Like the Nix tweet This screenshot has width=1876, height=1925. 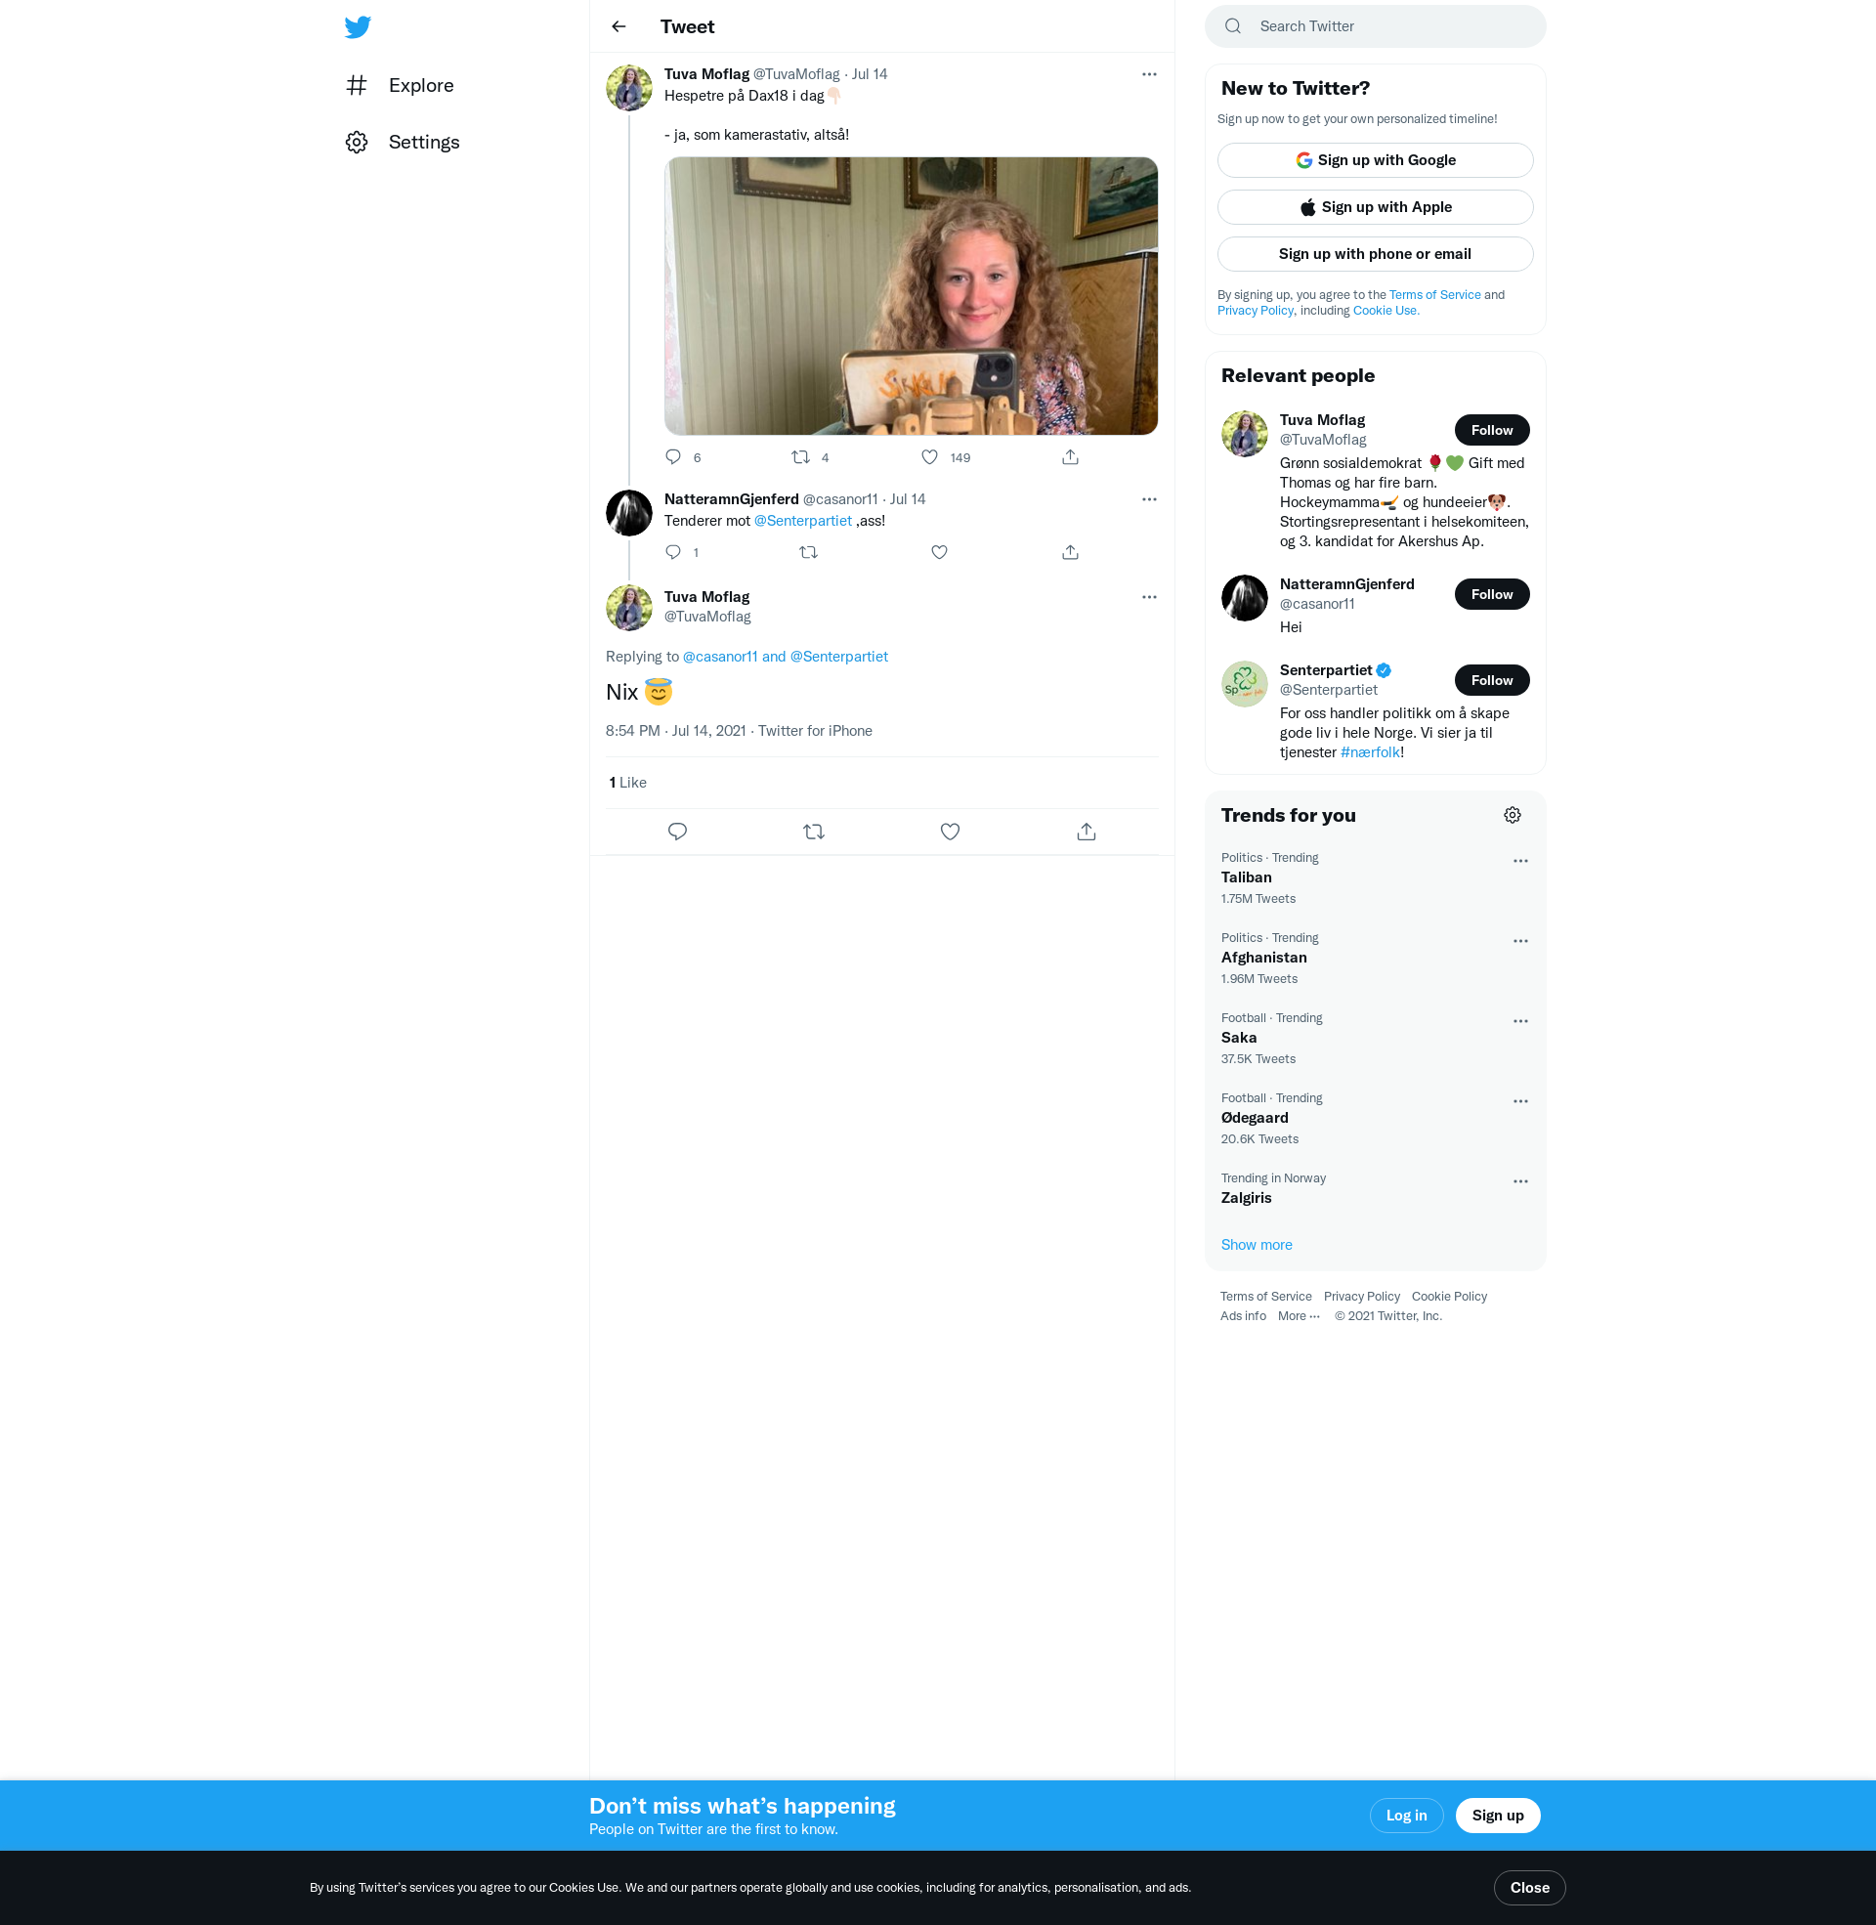(x=950, y=832)
